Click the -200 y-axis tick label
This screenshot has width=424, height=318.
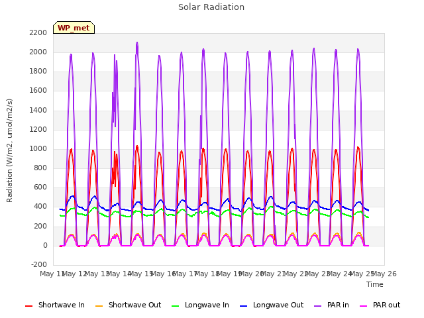39,264
